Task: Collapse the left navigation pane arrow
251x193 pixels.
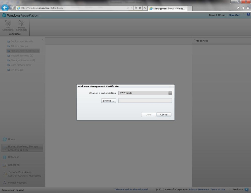Action: pos(43,39)
